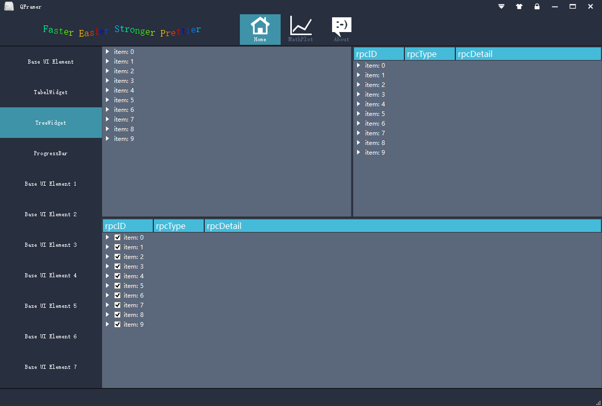
Task: Expand item: 3 in top-left tree
Action: tap(107, 80)
